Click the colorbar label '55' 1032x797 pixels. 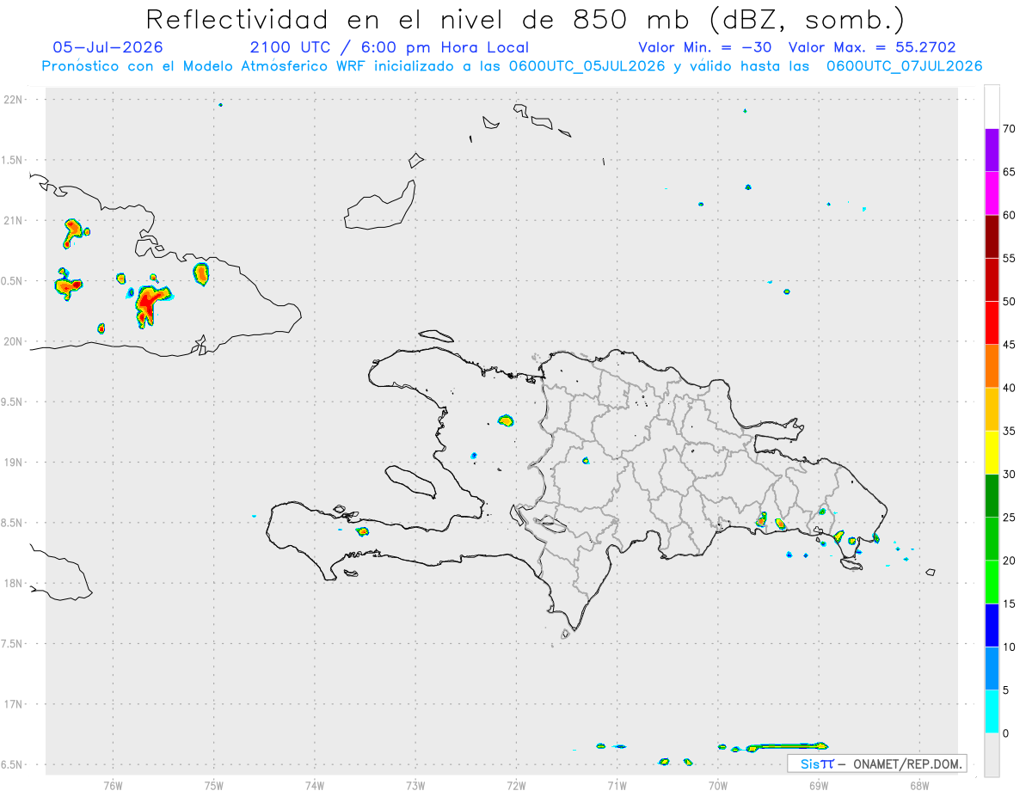(x=1009, y=258)
